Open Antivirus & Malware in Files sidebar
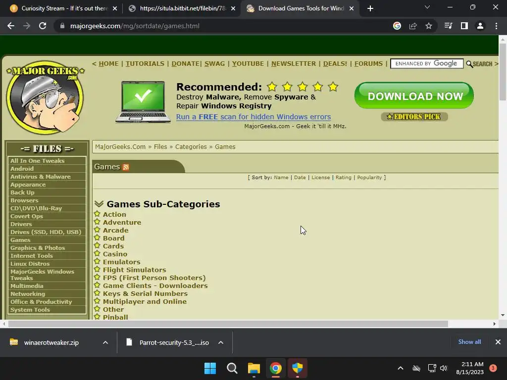 pyautogui.click(x=41, y=177)
